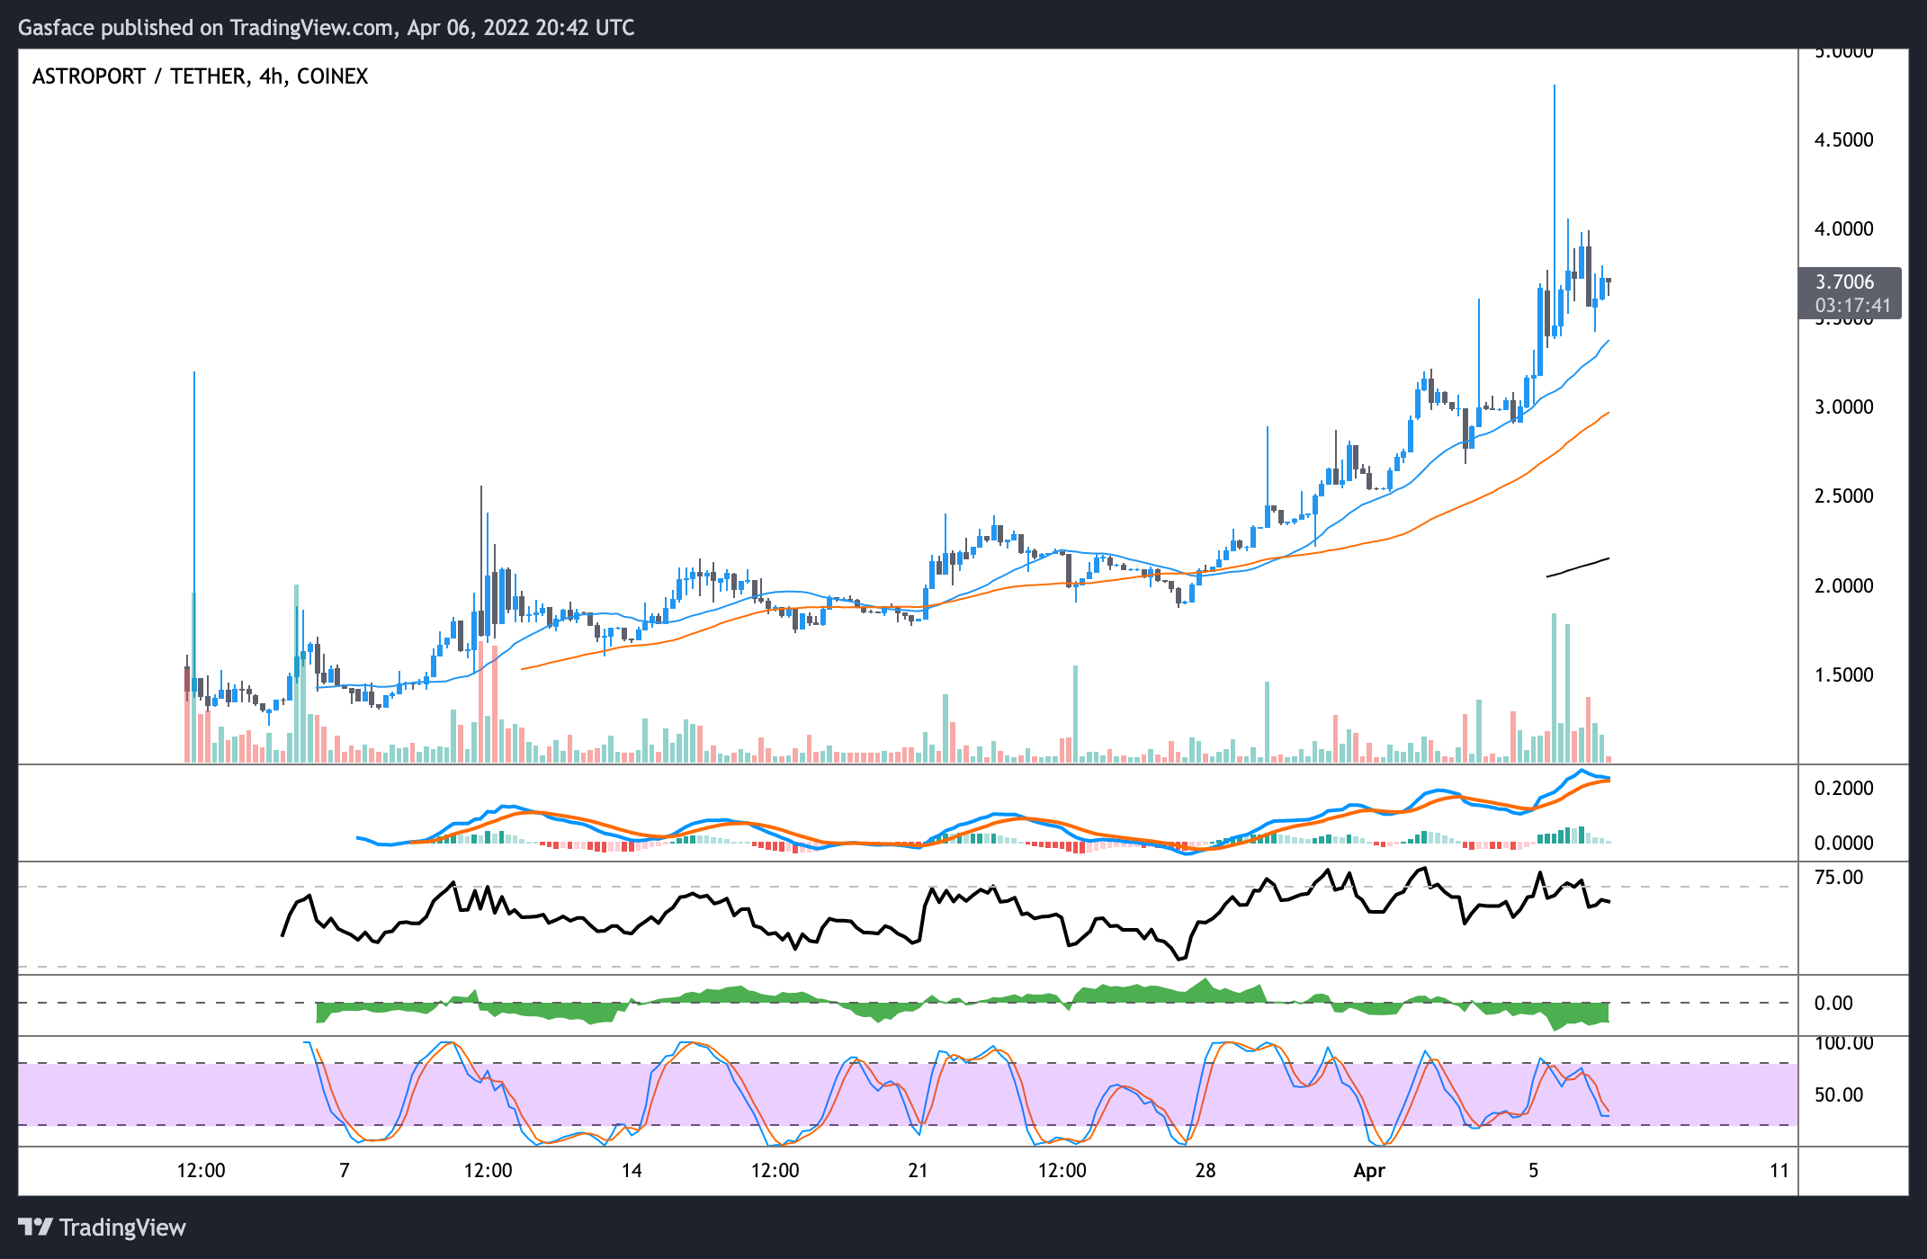Click the 3.7006 current price label
This screenshot has height=1259, width=1927.
[1845, 282]
